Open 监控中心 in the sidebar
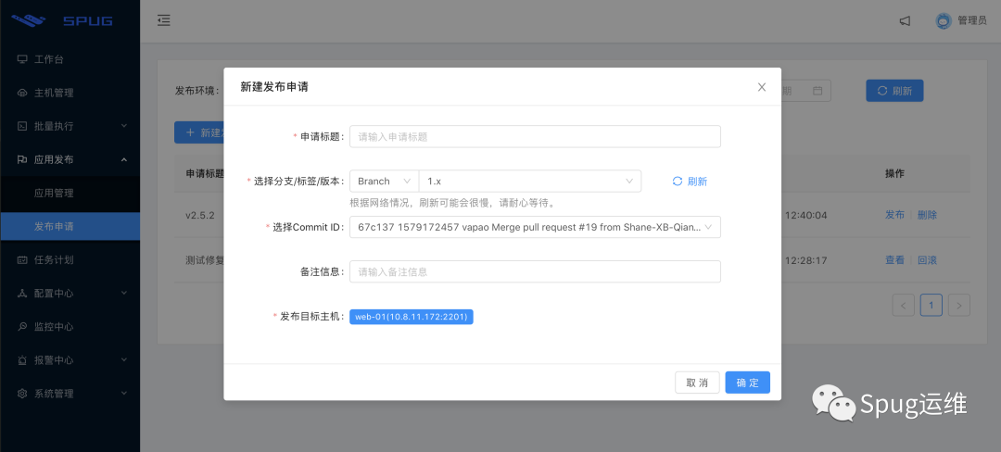 click(x=70, y=326)
